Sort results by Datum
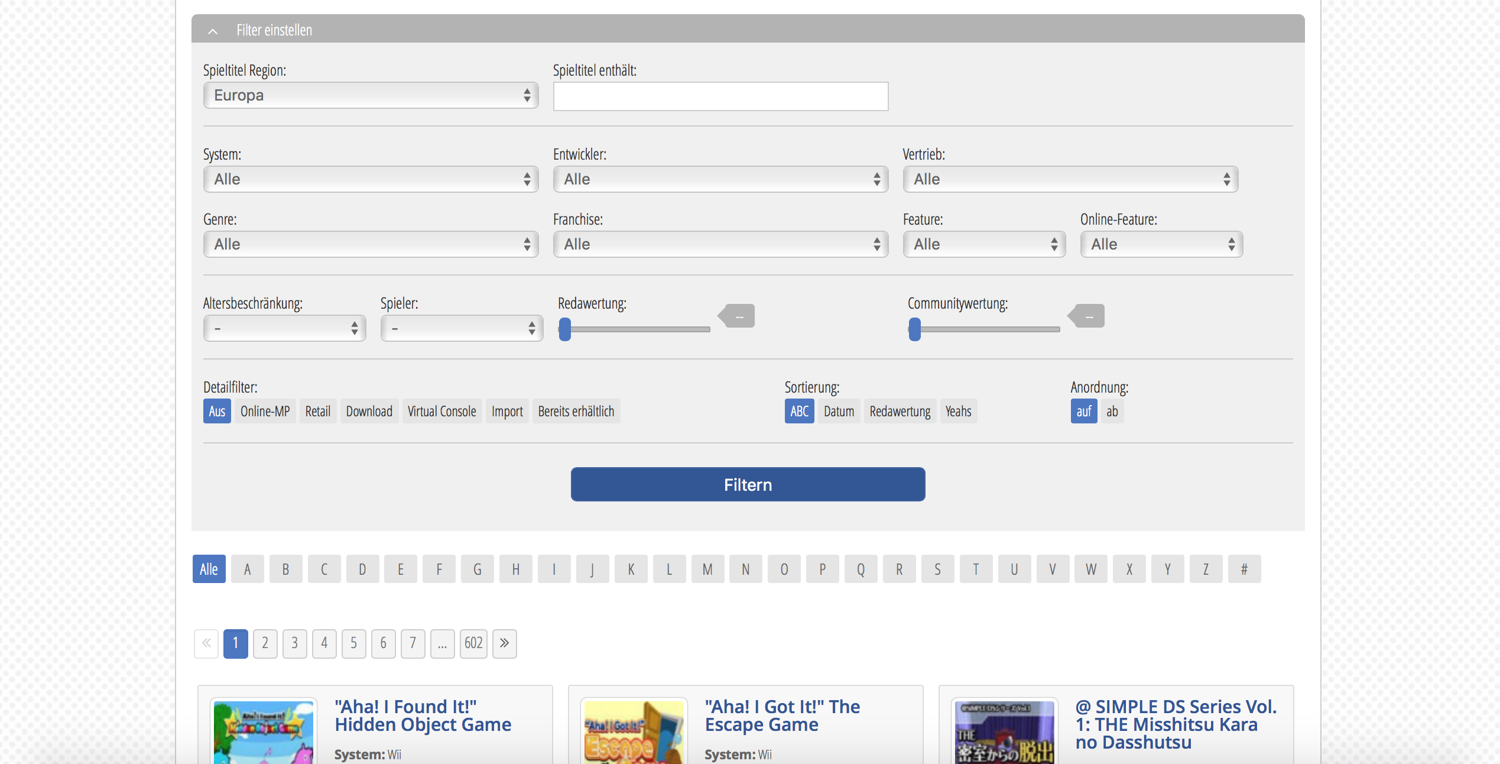 (839, 412)
